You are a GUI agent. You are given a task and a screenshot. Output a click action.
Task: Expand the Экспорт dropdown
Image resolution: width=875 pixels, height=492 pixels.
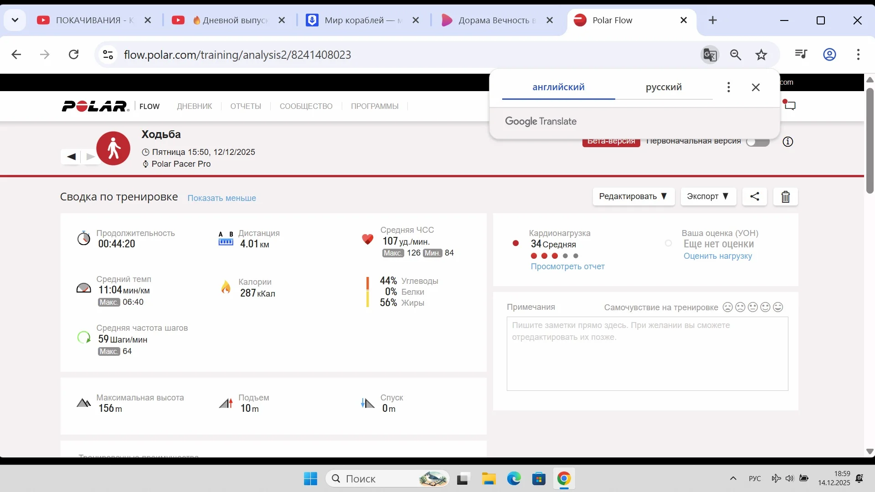708,196
